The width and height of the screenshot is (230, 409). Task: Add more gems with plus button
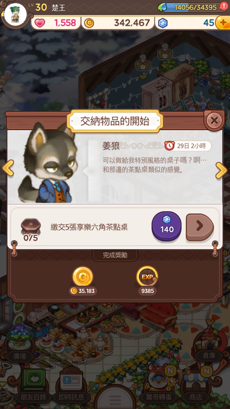pyautogui.click(x=223, y=23)
